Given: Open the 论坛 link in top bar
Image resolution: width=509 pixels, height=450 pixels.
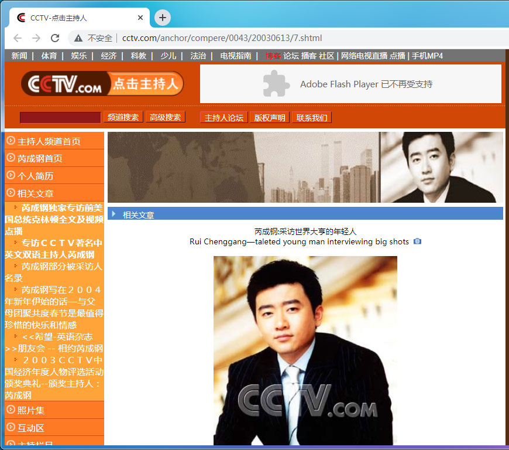Looking at the screenshot, I should click(x=291, y=56).
